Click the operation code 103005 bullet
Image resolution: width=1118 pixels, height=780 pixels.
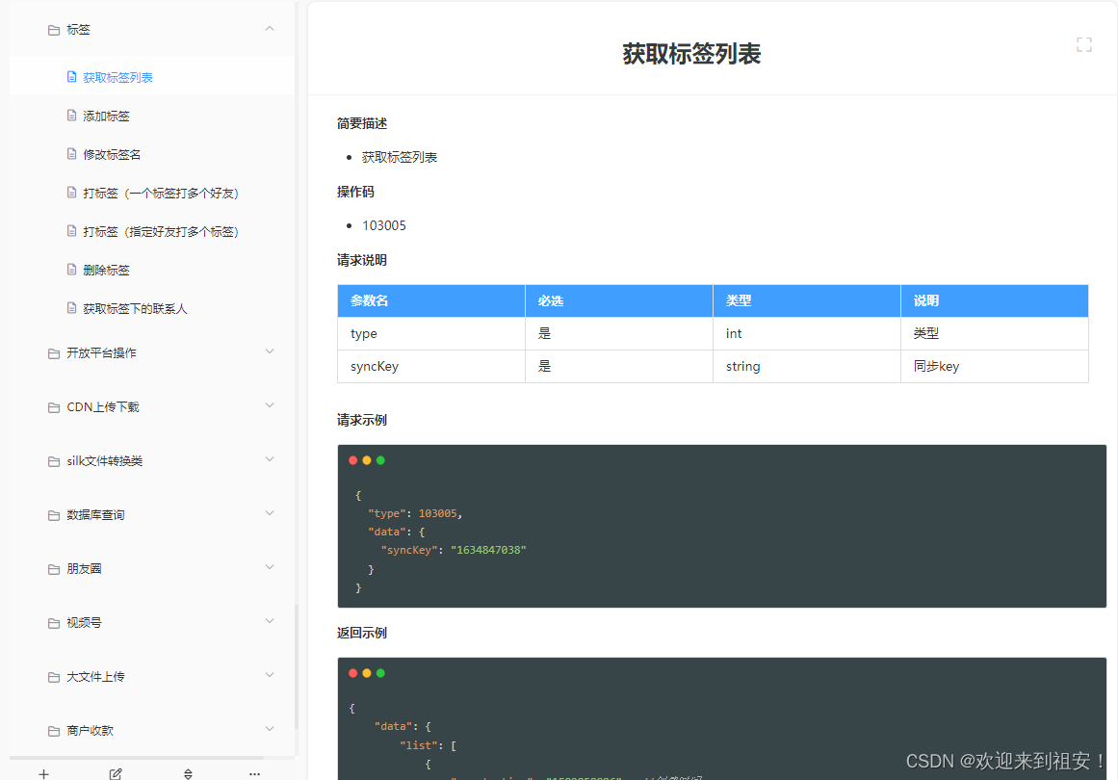[x=384, y=225]
